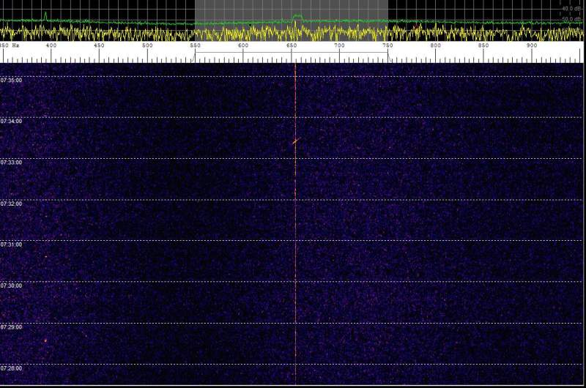Click the 500 Hz frequency scale label
Image resolution: width=586 pixels, height=388 pixels.
pos(147,46)
